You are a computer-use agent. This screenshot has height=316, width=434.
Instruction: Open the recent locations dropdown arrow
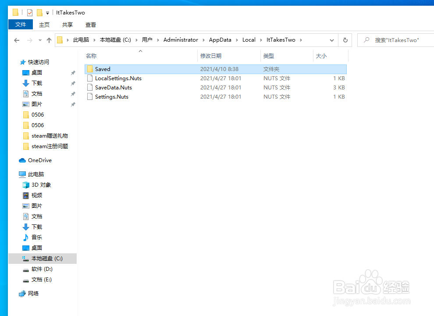pos(40,40)
